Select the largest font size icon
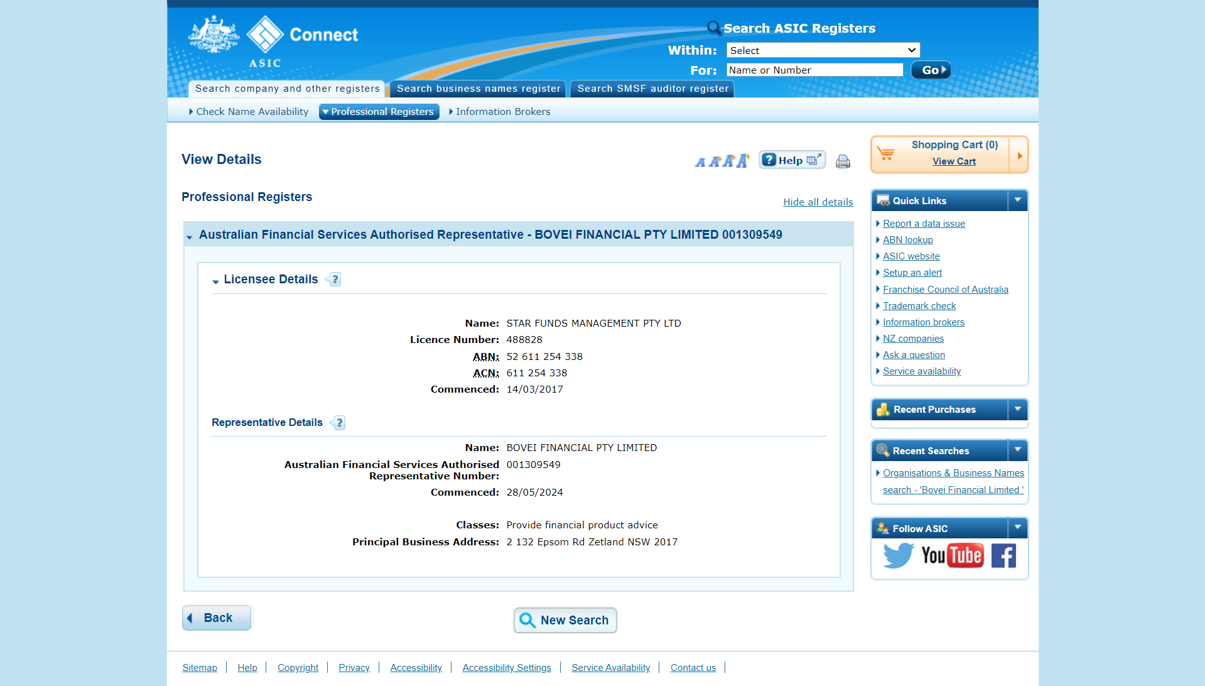 point(743,160)
